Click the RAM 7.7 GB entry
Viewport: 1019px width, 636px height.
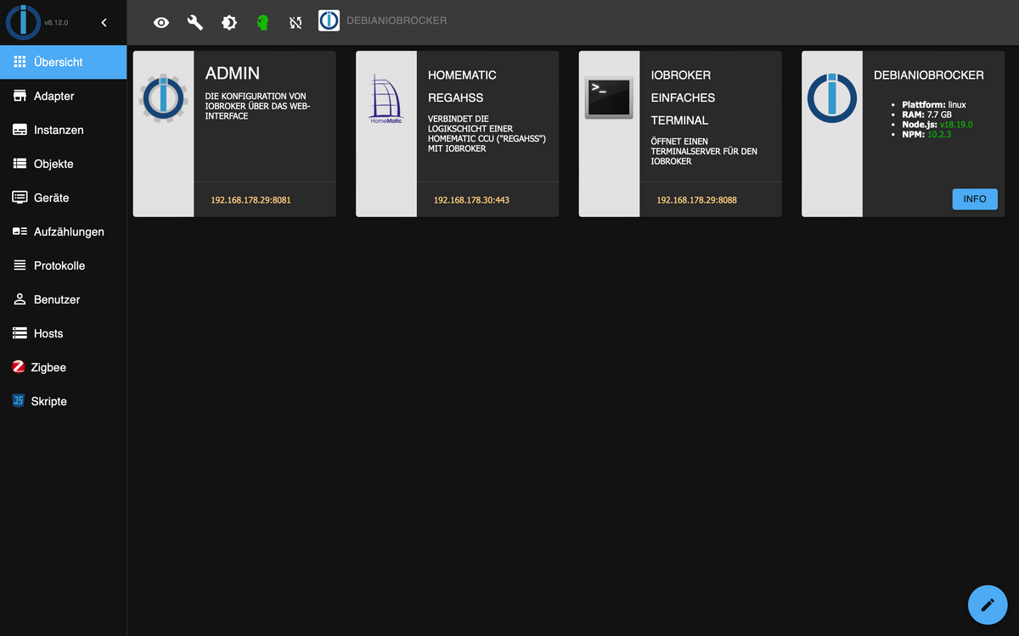coord(926,114)
